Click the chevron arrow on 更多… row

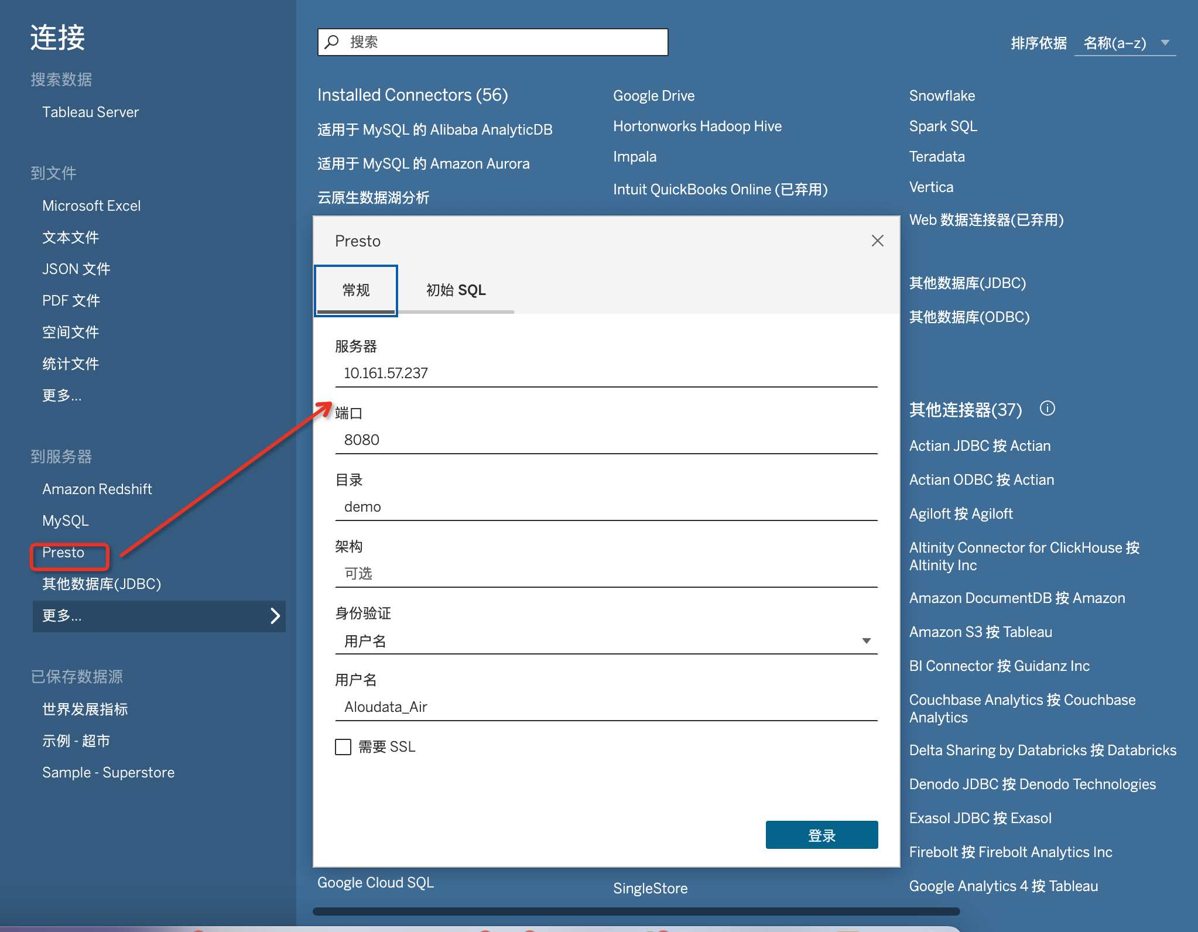tap(275, 616)
